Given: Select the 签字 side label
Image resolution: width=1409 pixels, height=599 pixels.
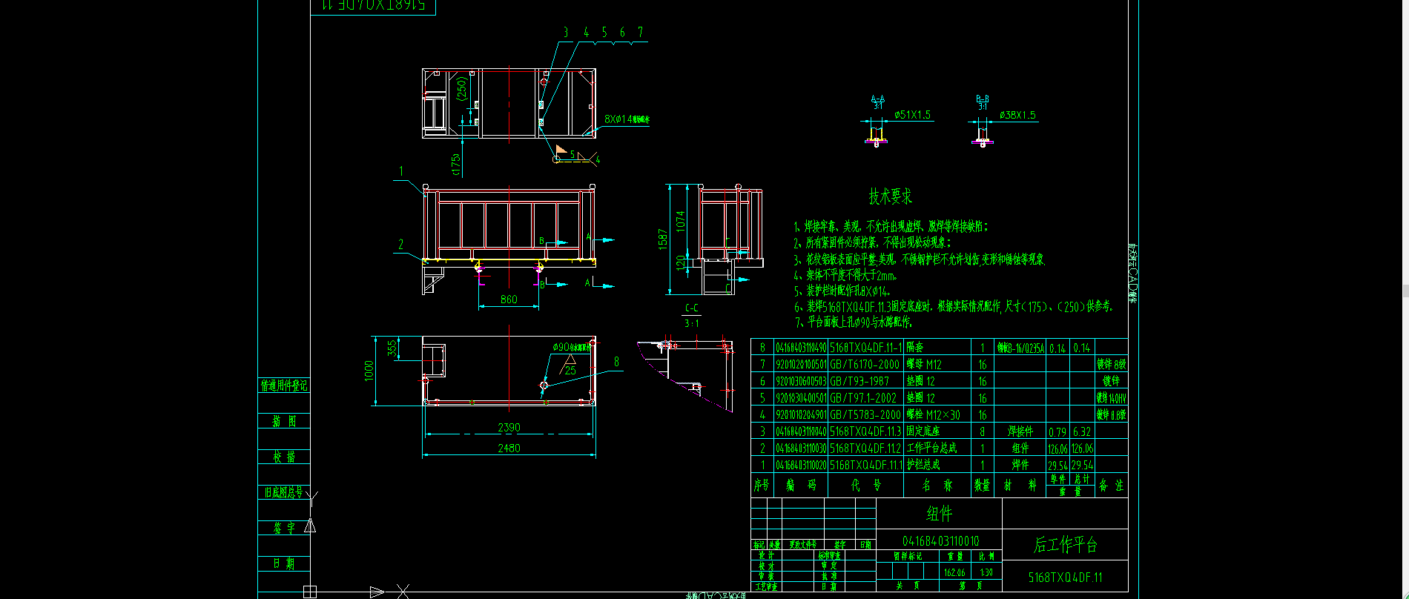Looking at the screenshot, I should click(x=283, y=528).
